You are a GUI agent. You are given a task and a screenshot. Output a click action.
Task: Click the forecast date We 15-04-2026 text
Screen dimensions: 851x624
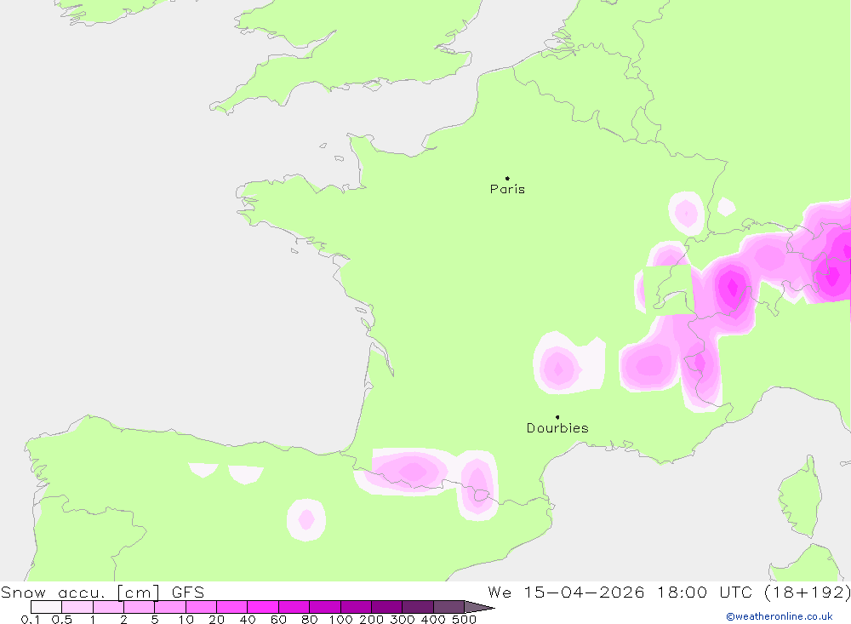566,592
